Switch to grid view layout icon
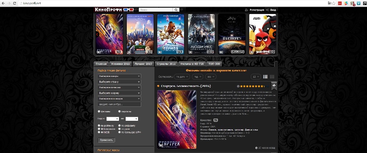This screenshot has width=367, height=153. [272, 76]
